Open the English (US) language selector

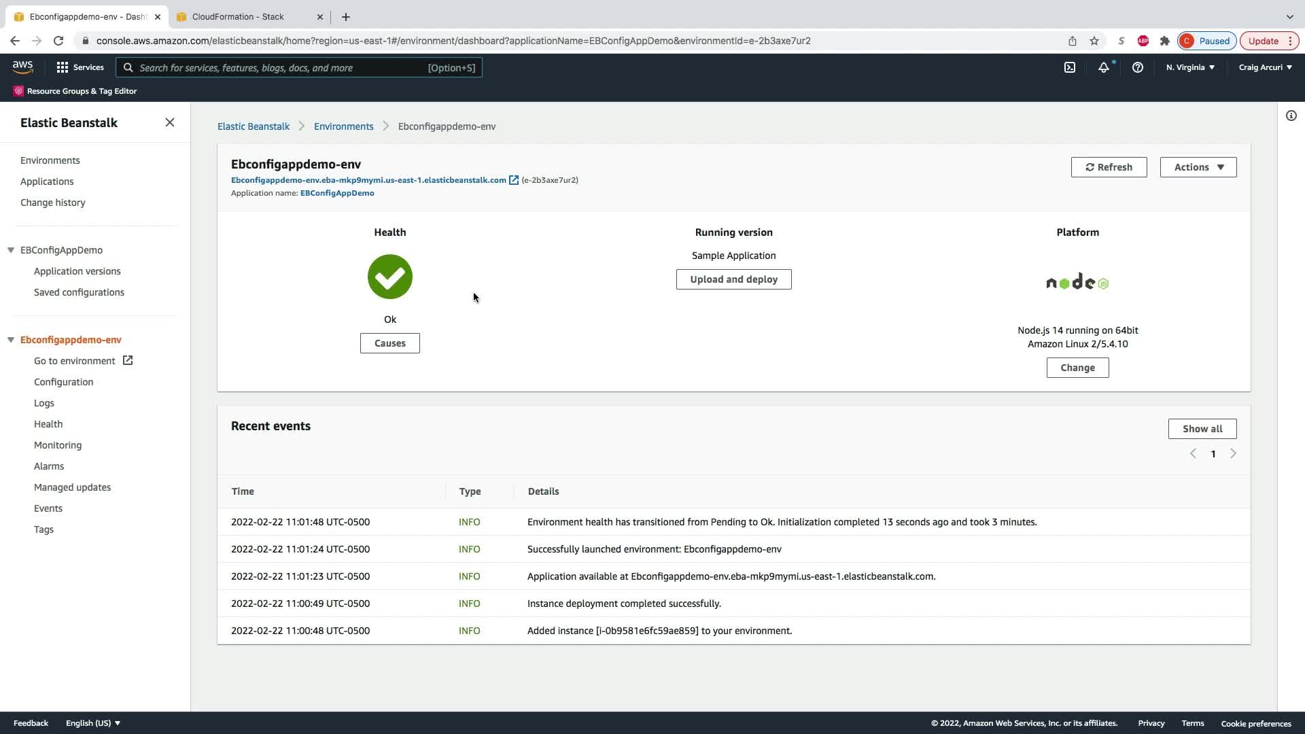coord(92,723)
